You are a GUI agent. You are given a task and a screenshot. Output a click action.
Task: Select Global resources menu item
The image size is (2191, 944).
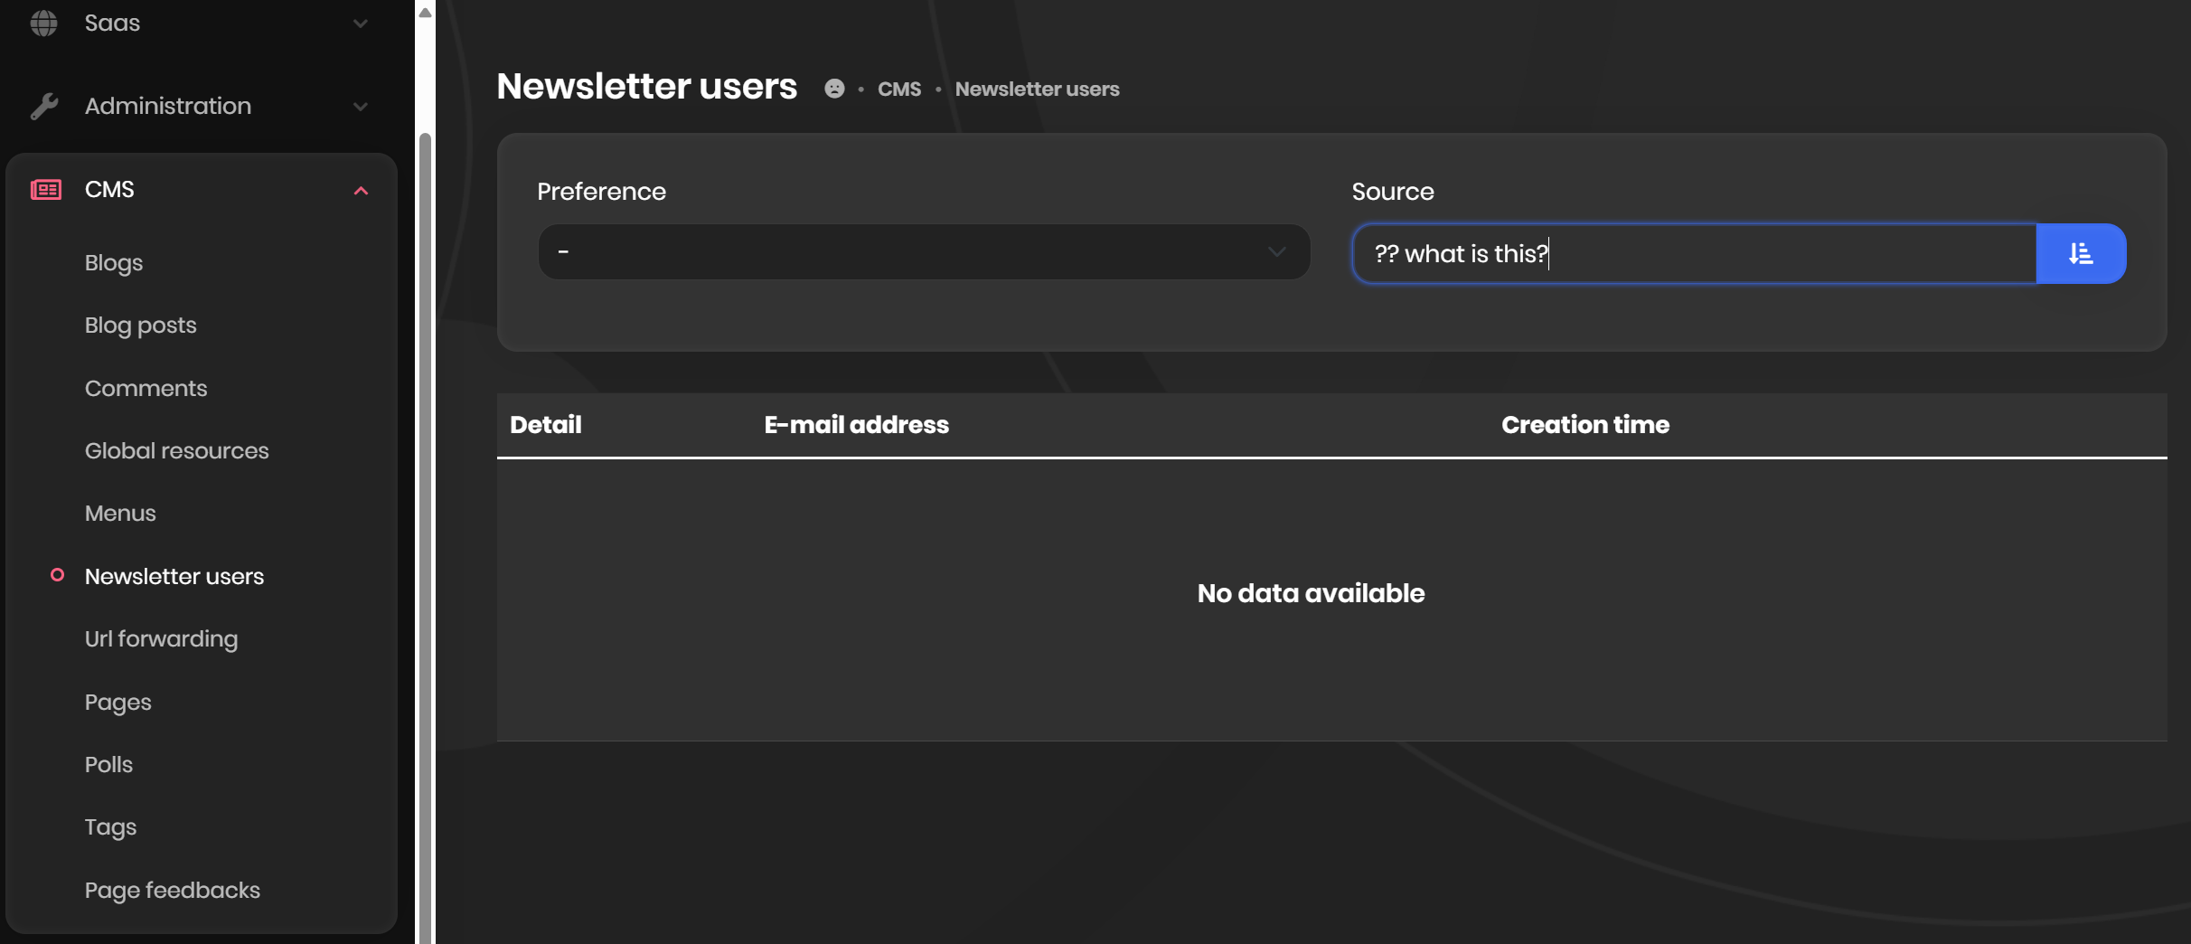[x=176, y=451]
